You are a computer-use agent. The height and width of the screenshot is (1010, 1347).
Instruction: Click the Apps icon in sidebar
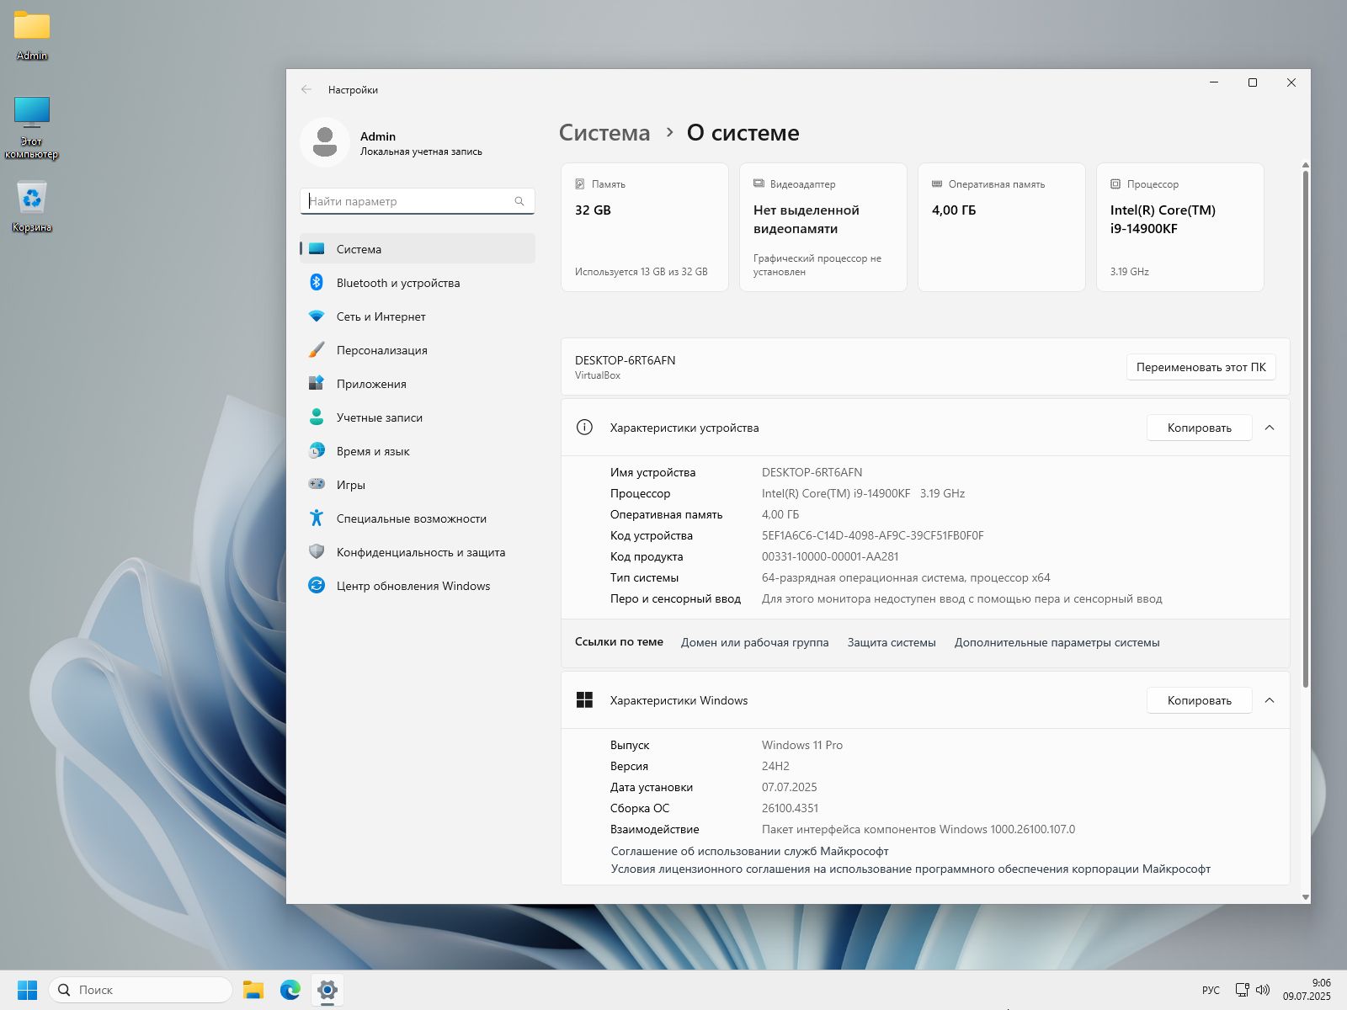point(317,384)
